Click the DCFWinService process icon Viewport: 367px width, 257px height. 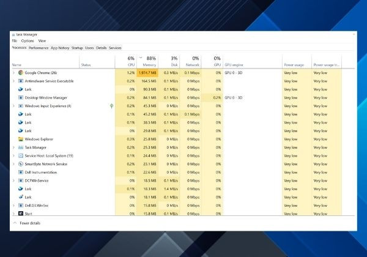(21, 181)
